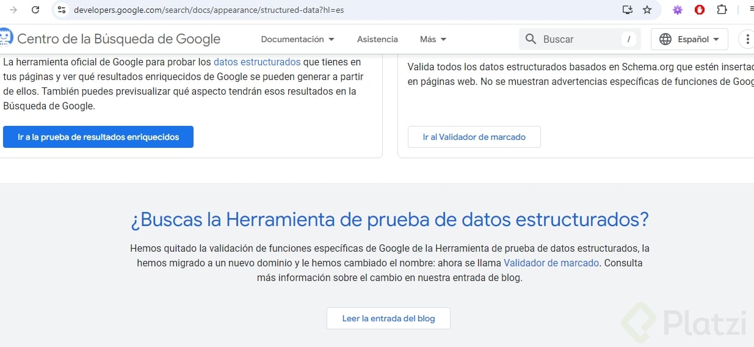Open the vertical three-dot site menu
This screenshot has height=347, width=754.
pos(747,39)
